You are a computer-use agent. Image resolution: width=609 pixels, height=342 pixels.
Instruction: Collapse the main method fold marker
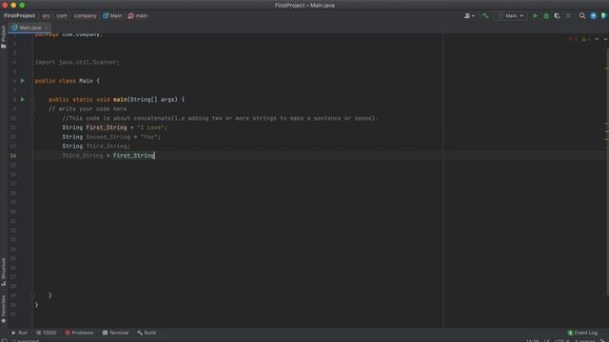[x=32, y=100]
